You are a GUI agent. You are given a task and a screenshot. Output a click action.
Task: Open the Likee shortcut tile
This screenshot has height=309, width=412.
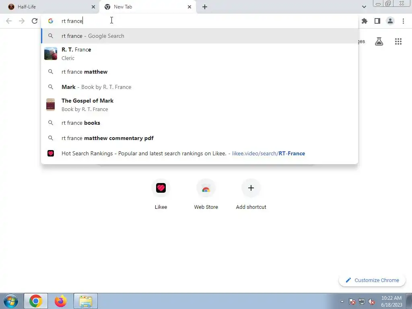[x=161, y=194]
